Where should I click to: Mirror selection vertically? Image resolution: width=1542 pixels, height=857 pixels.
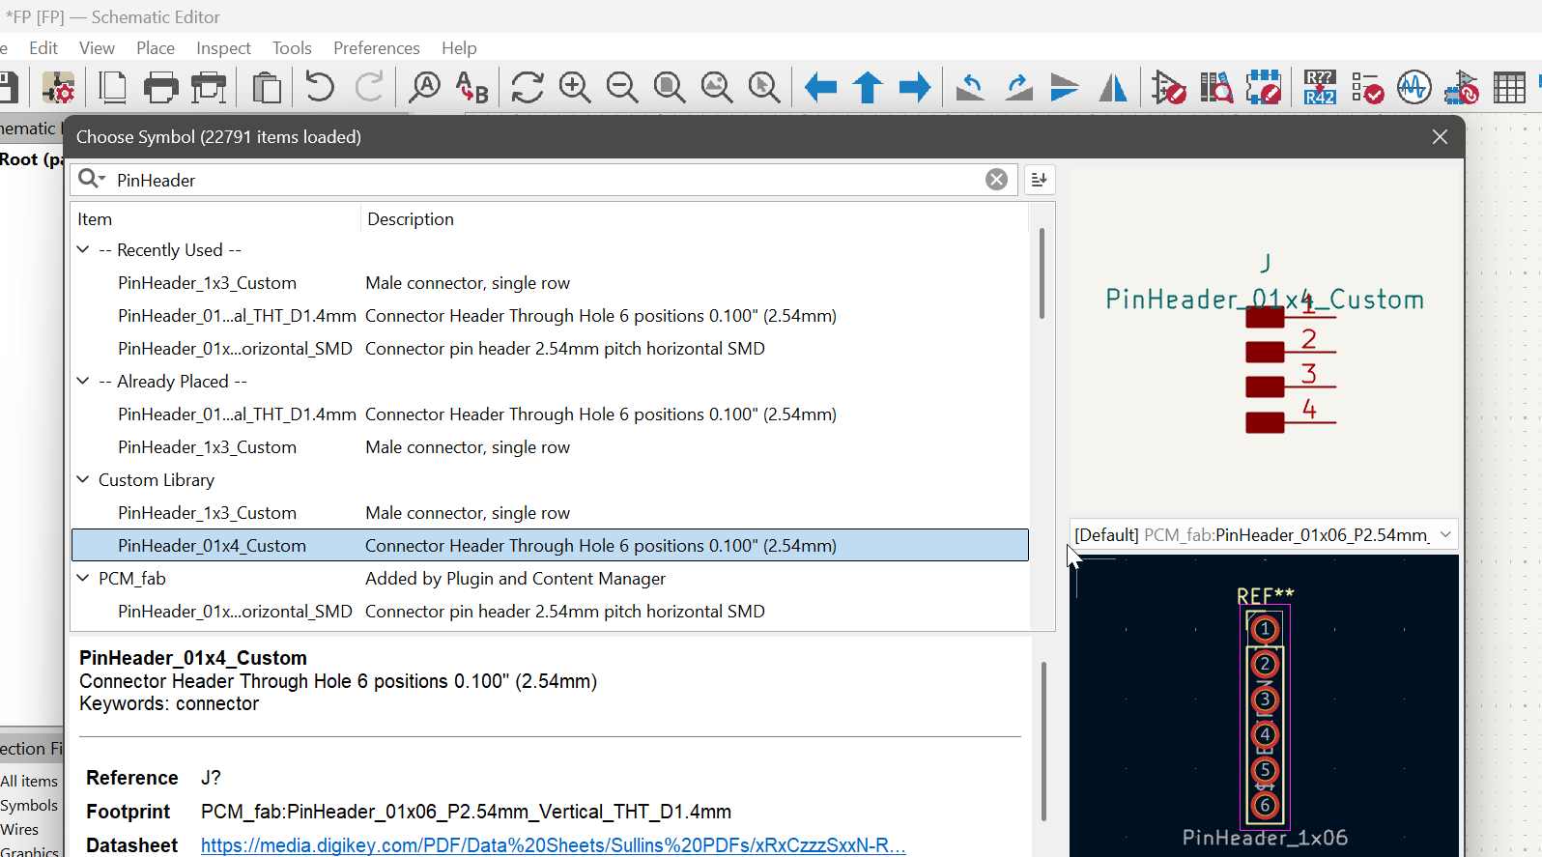[x=1065, y=88]
